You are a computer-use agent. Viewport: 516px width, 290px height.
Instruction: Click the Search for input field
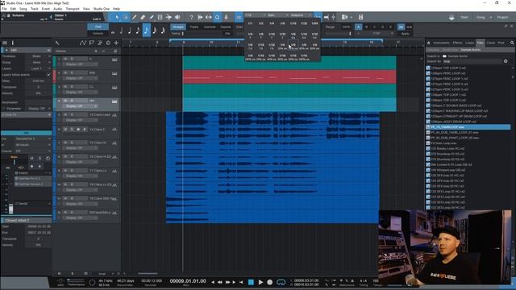pos(472,61)
